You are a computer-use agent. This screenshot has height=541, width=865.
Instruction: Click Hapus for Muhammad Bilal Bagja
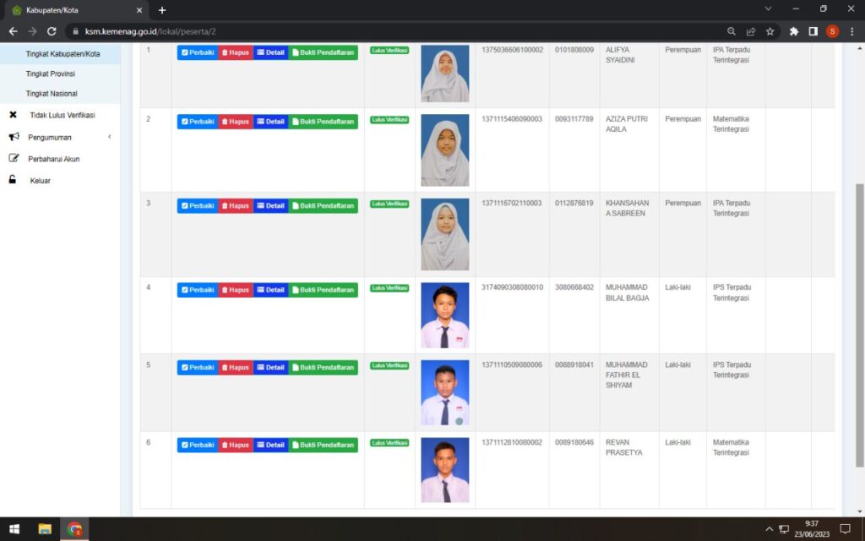pyautogui.click(x=236, y=290)
